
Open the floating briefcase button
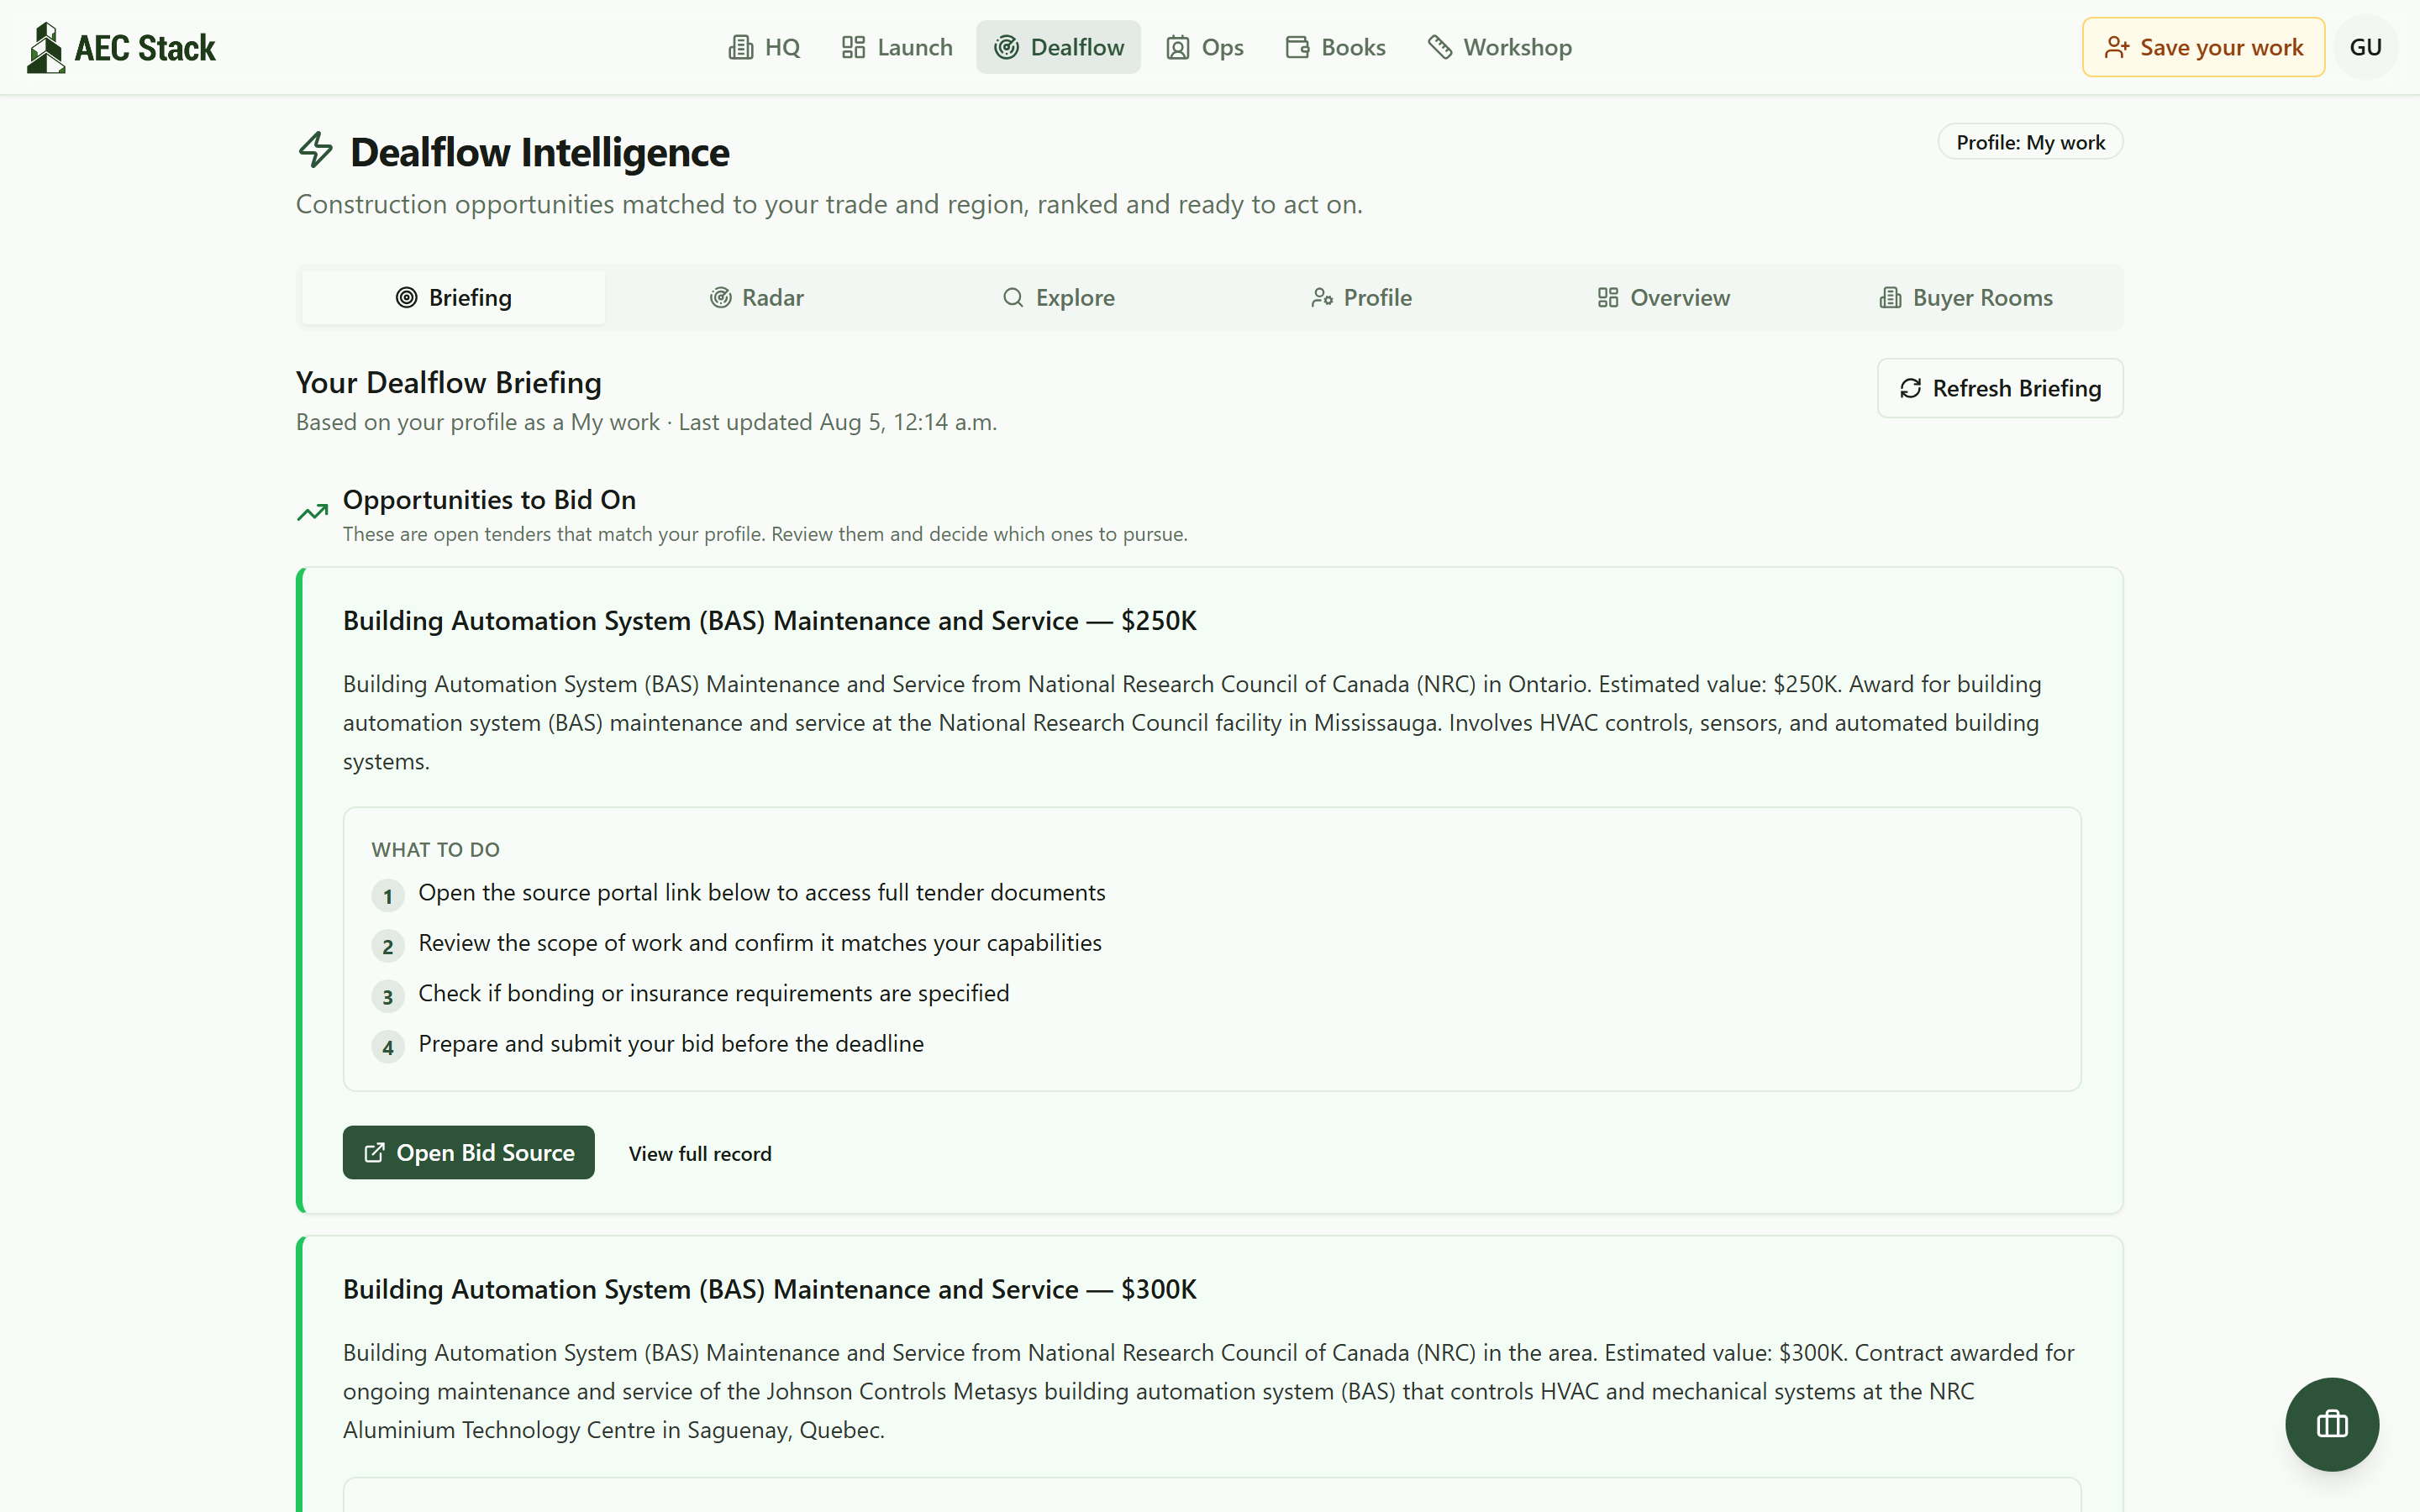(x=2331, y=1423)
